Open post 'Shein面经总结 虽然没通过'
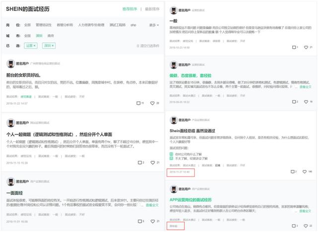318x232 pixels. [x=192, y=131]
